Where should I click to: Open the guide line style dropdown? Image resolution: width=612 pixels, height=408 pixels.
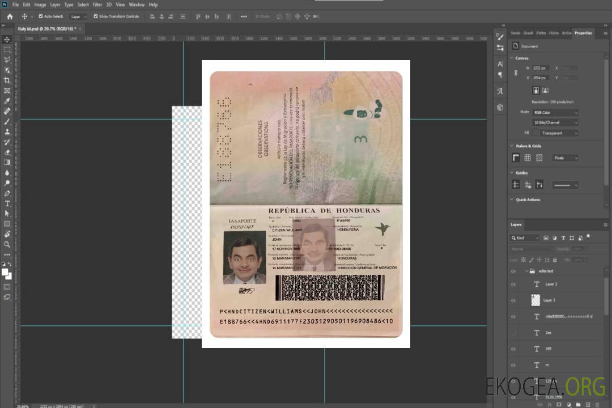[x=566, y=185]
